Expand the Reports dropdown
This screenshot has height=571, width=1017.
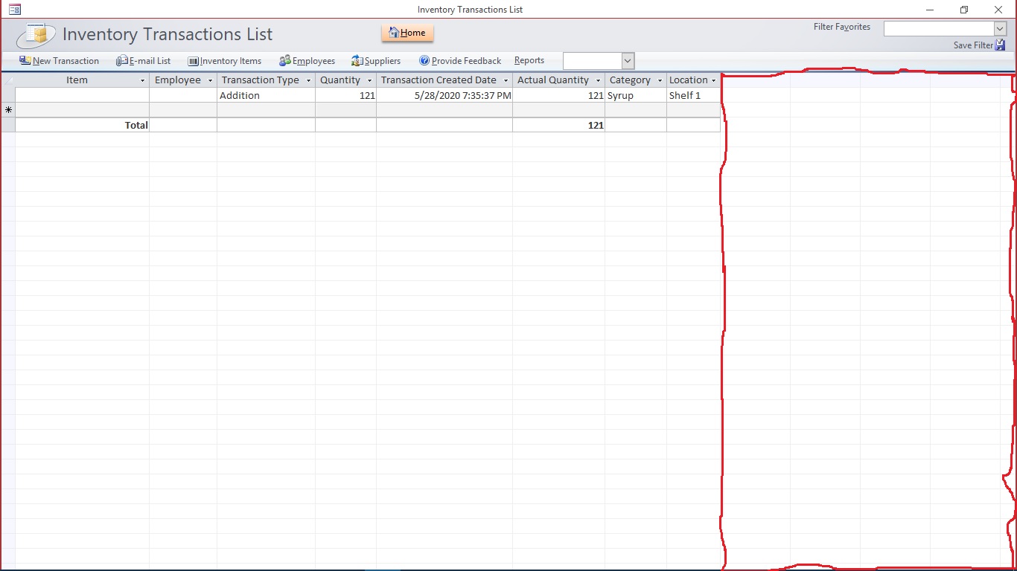coord(628,61)
